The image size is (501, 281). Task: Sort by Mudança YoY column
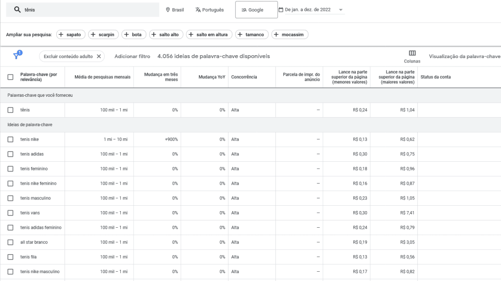[x=212, y=77]
